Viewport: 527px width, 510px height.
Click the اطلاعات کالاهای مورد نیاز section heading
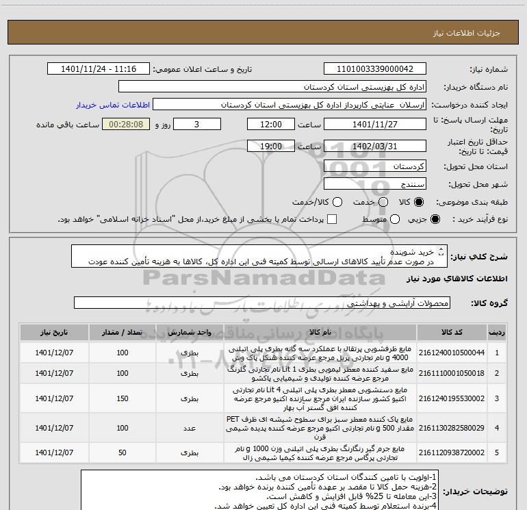(457, 279)
